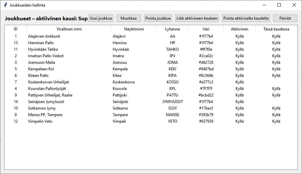Select the Alajärven Ankkurit row

[x=44, y=36]
